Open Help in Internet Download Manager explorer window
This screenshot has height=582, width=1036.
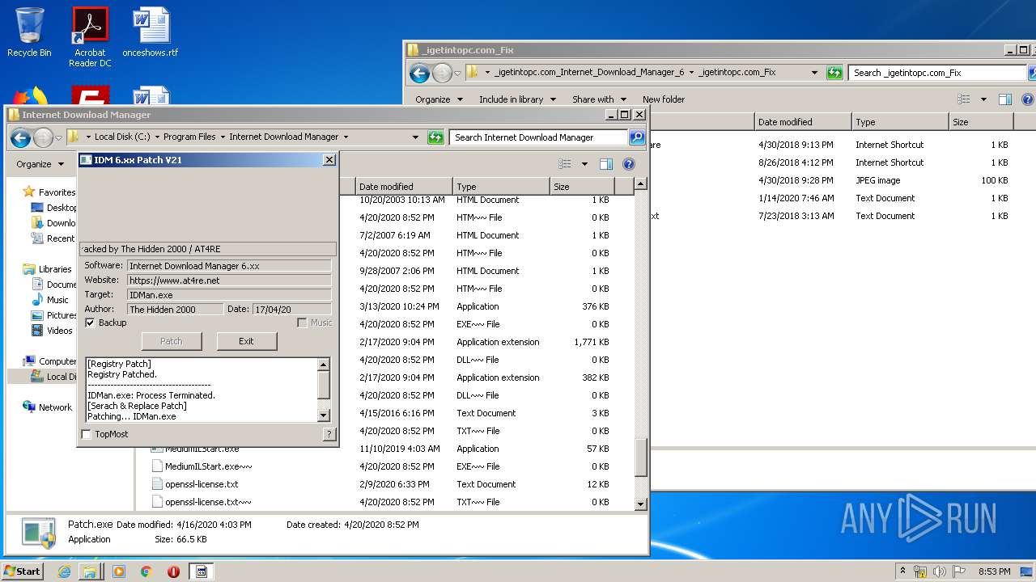pyautogui.click(x=628, y=164)
